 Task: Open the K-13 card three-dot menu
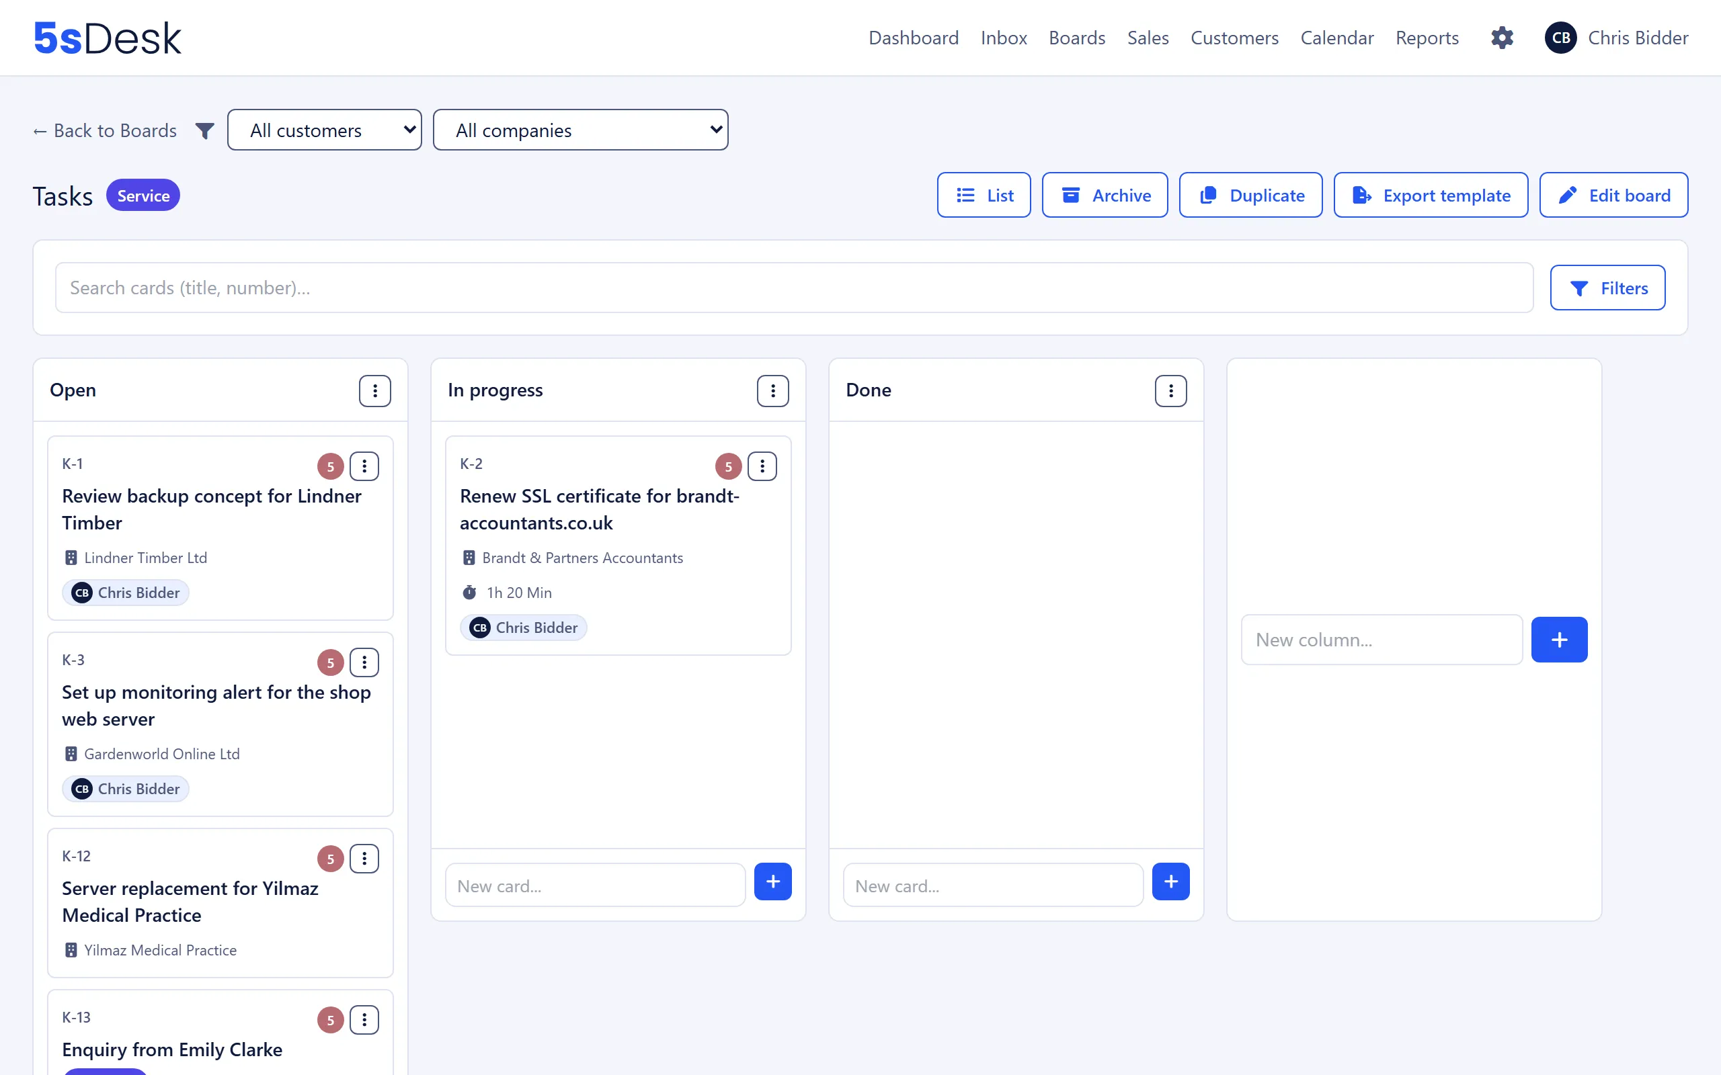click(x=364, y=1021)
